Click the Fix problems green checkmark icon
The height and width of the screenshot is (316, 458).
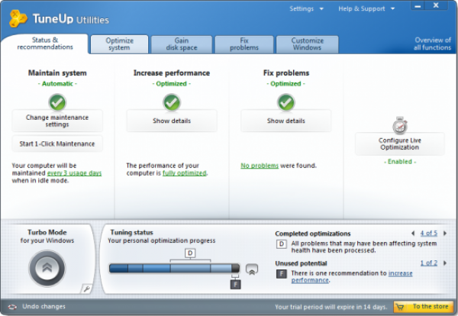[286, 102]
